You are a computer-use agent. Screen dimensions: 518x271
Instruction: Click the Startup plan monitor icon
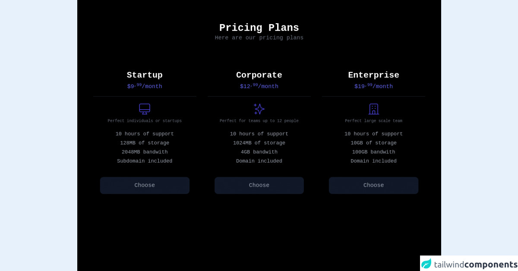[x=145, y=109]
